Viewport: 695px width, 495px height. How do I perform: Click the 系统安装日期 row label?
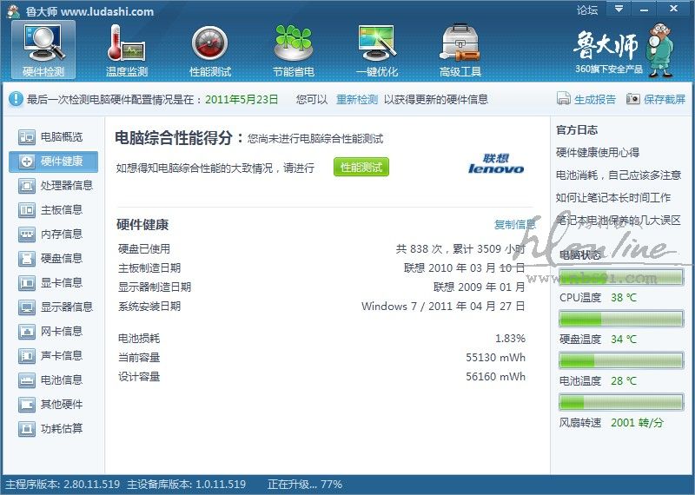(149, 307)
